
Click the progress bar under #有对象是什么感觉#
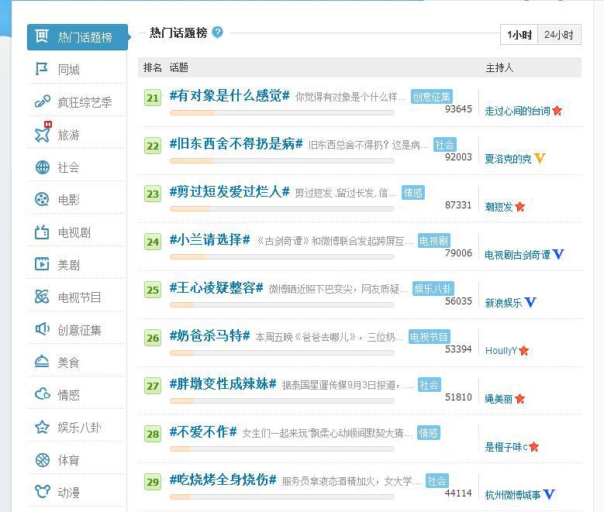282,113
